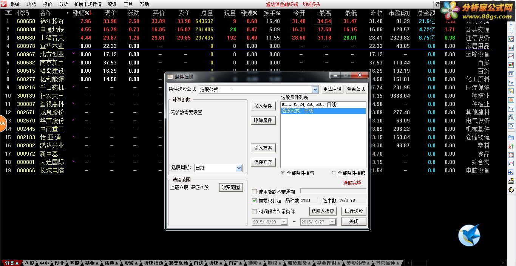The height and width of the screenshot is (266, 516).
Task: Open 条件选股公式 dropdown
Action: pos(315,89)
